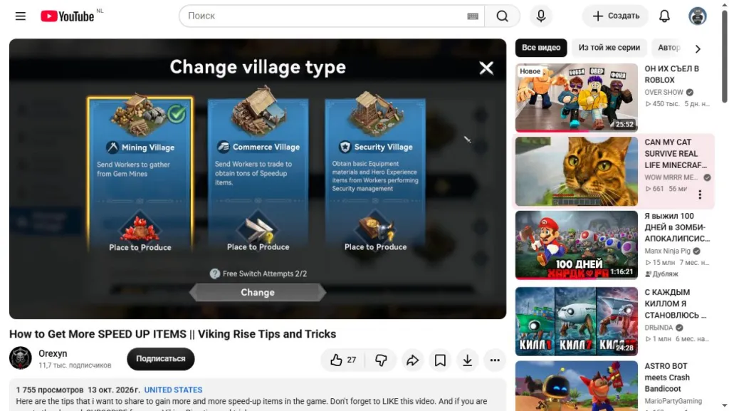Select the Все видео filter chip
Screen dimensions: 729x411
click(541, 48)
